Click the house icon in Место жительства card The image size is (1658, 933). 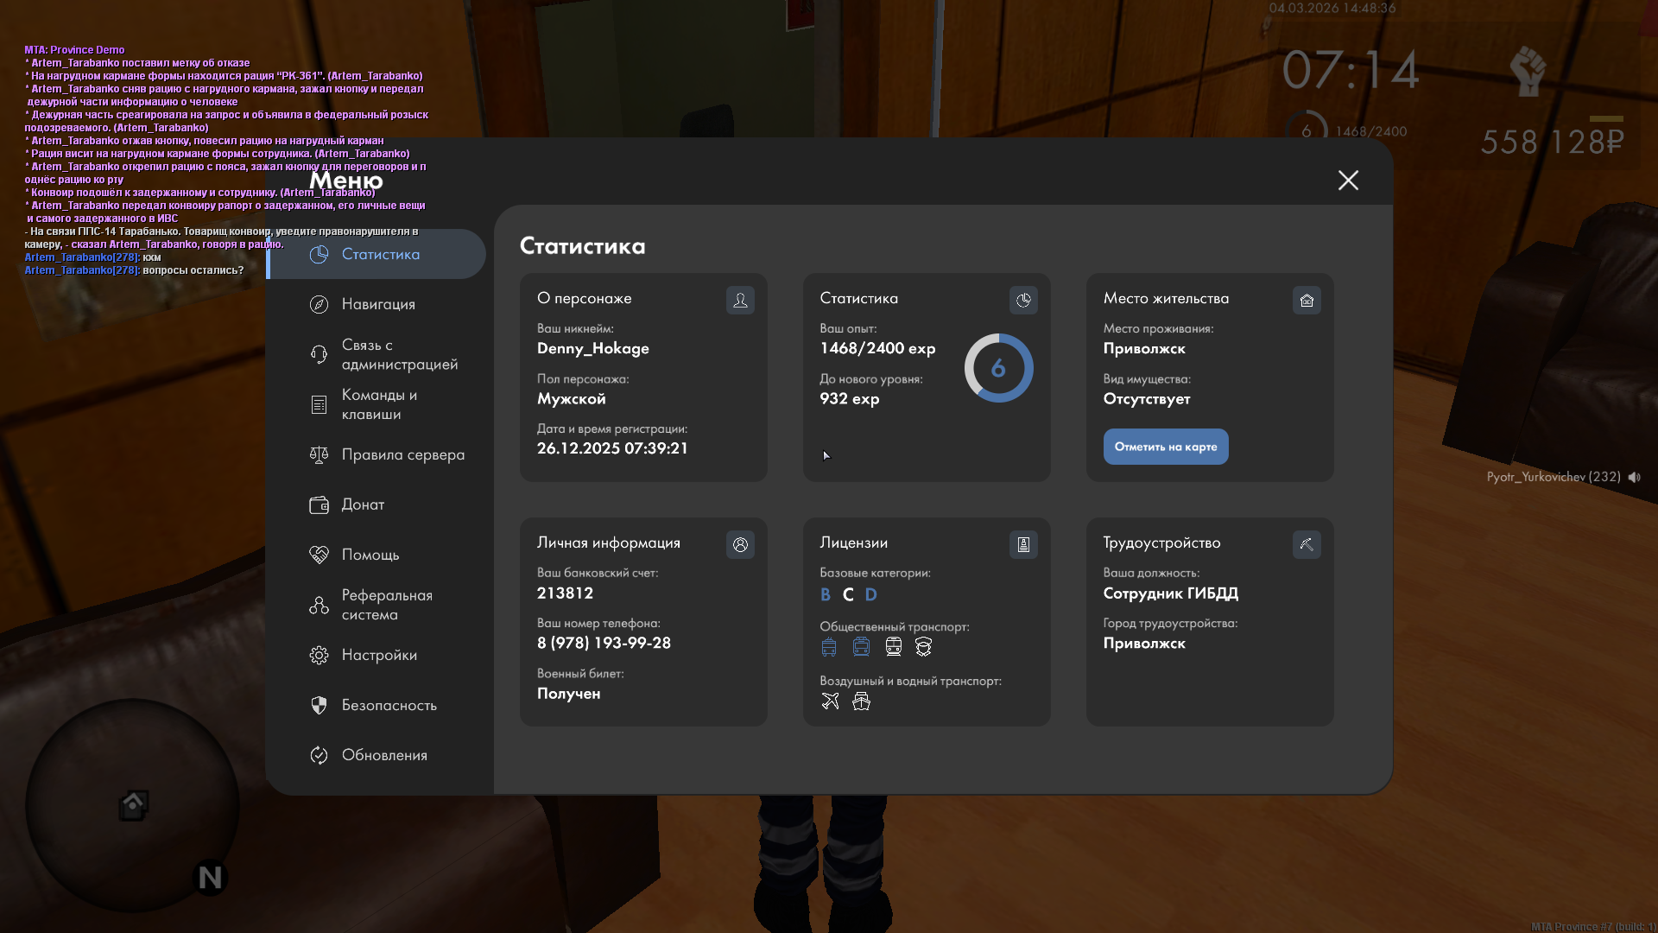click(x=1307, y=300)
